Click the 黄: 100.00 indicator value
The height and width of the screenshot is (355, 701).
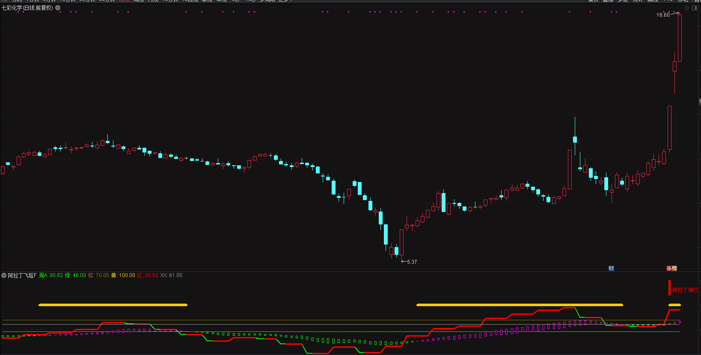(123, 275)
